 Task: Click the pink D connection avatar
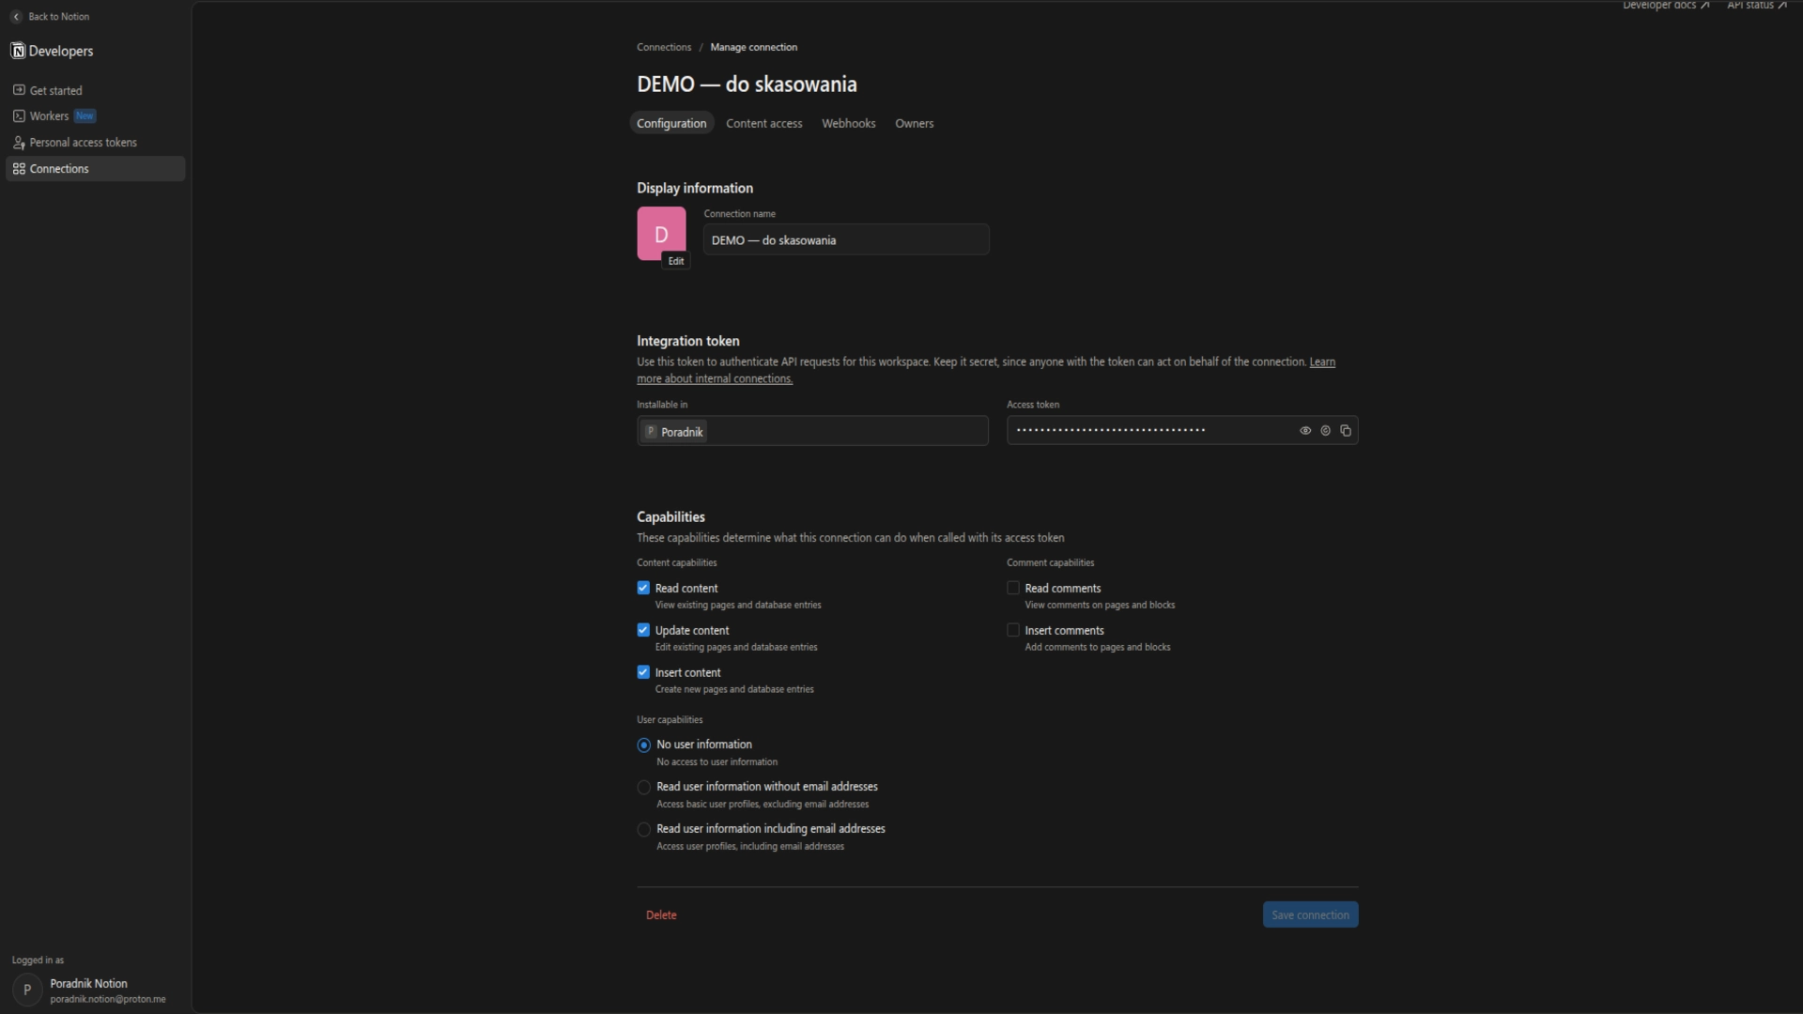(661, 233)
